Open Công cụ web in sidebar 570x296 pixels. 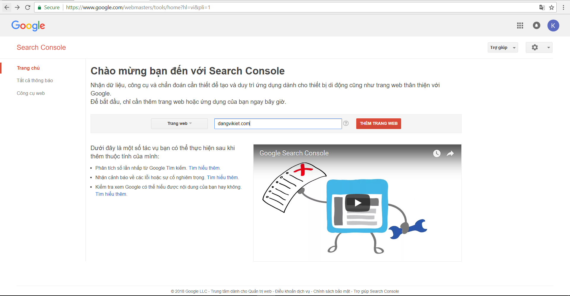(31, 93)
